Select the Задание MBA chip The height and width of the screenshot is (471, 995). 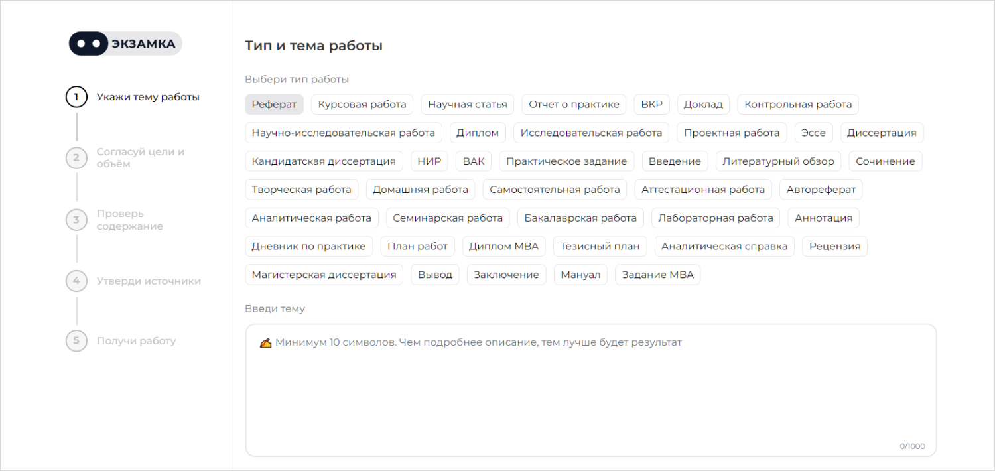click(657, 275)
